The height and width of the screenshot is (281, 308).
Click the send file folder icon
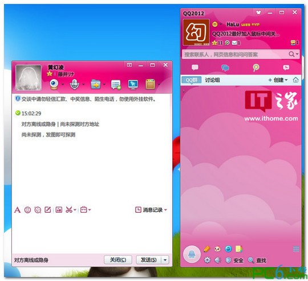tap(96, 84)
